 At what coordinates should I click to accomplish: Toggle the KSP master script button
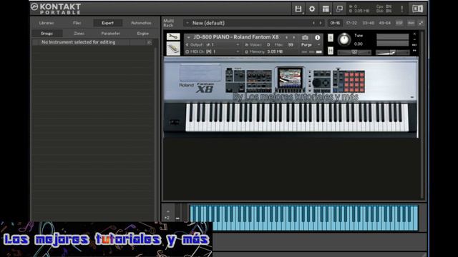(x=399, y=23)
